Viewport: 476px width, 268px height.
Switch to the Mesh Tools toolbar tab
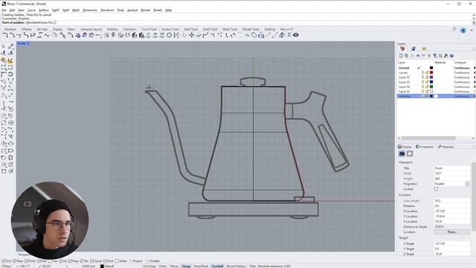pyautogui.click(x=230, y=29)
